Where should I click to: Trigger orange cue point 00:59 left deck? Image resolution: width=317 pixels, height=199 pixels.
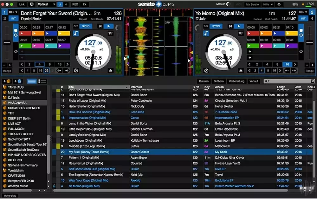click(38, 33)
